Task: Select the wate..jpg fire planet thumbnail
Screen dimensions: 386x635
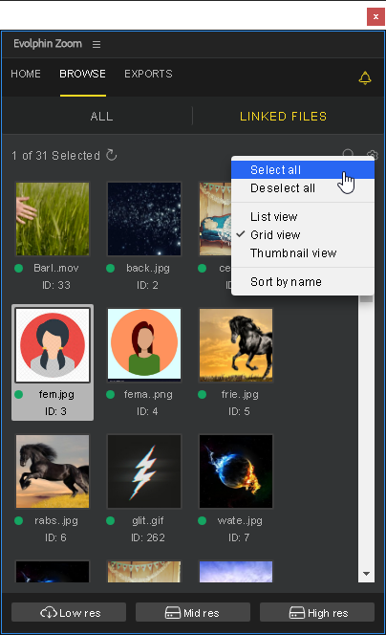Action: pos(236,471)
